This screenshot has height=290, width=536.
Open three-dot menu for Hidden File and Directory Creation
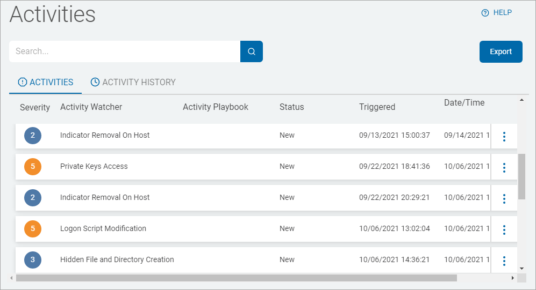504,261
